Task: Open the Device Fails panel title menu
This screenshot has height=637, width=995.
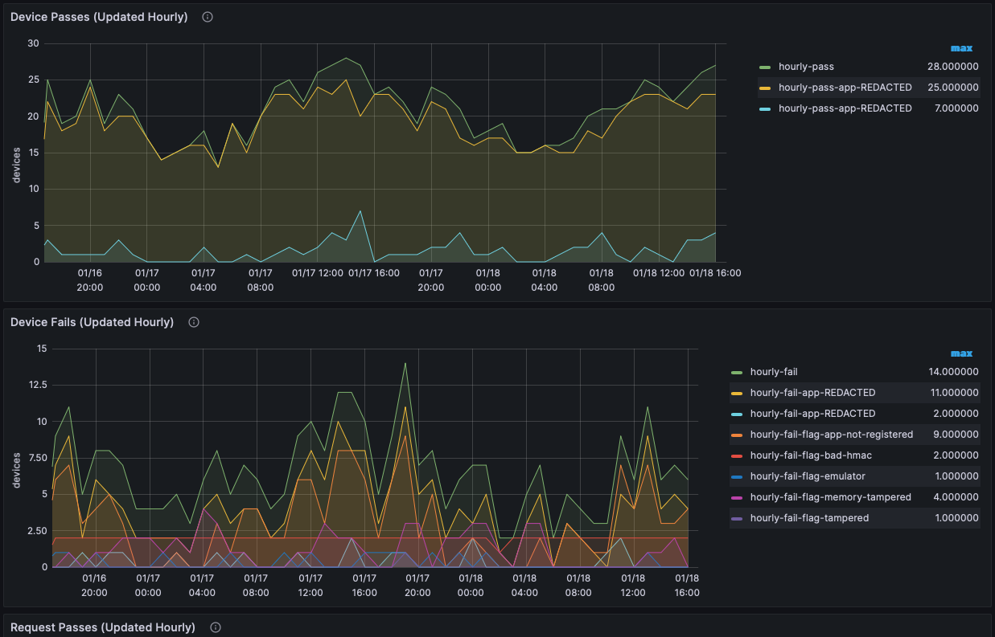Action: (x=92, y=322)
